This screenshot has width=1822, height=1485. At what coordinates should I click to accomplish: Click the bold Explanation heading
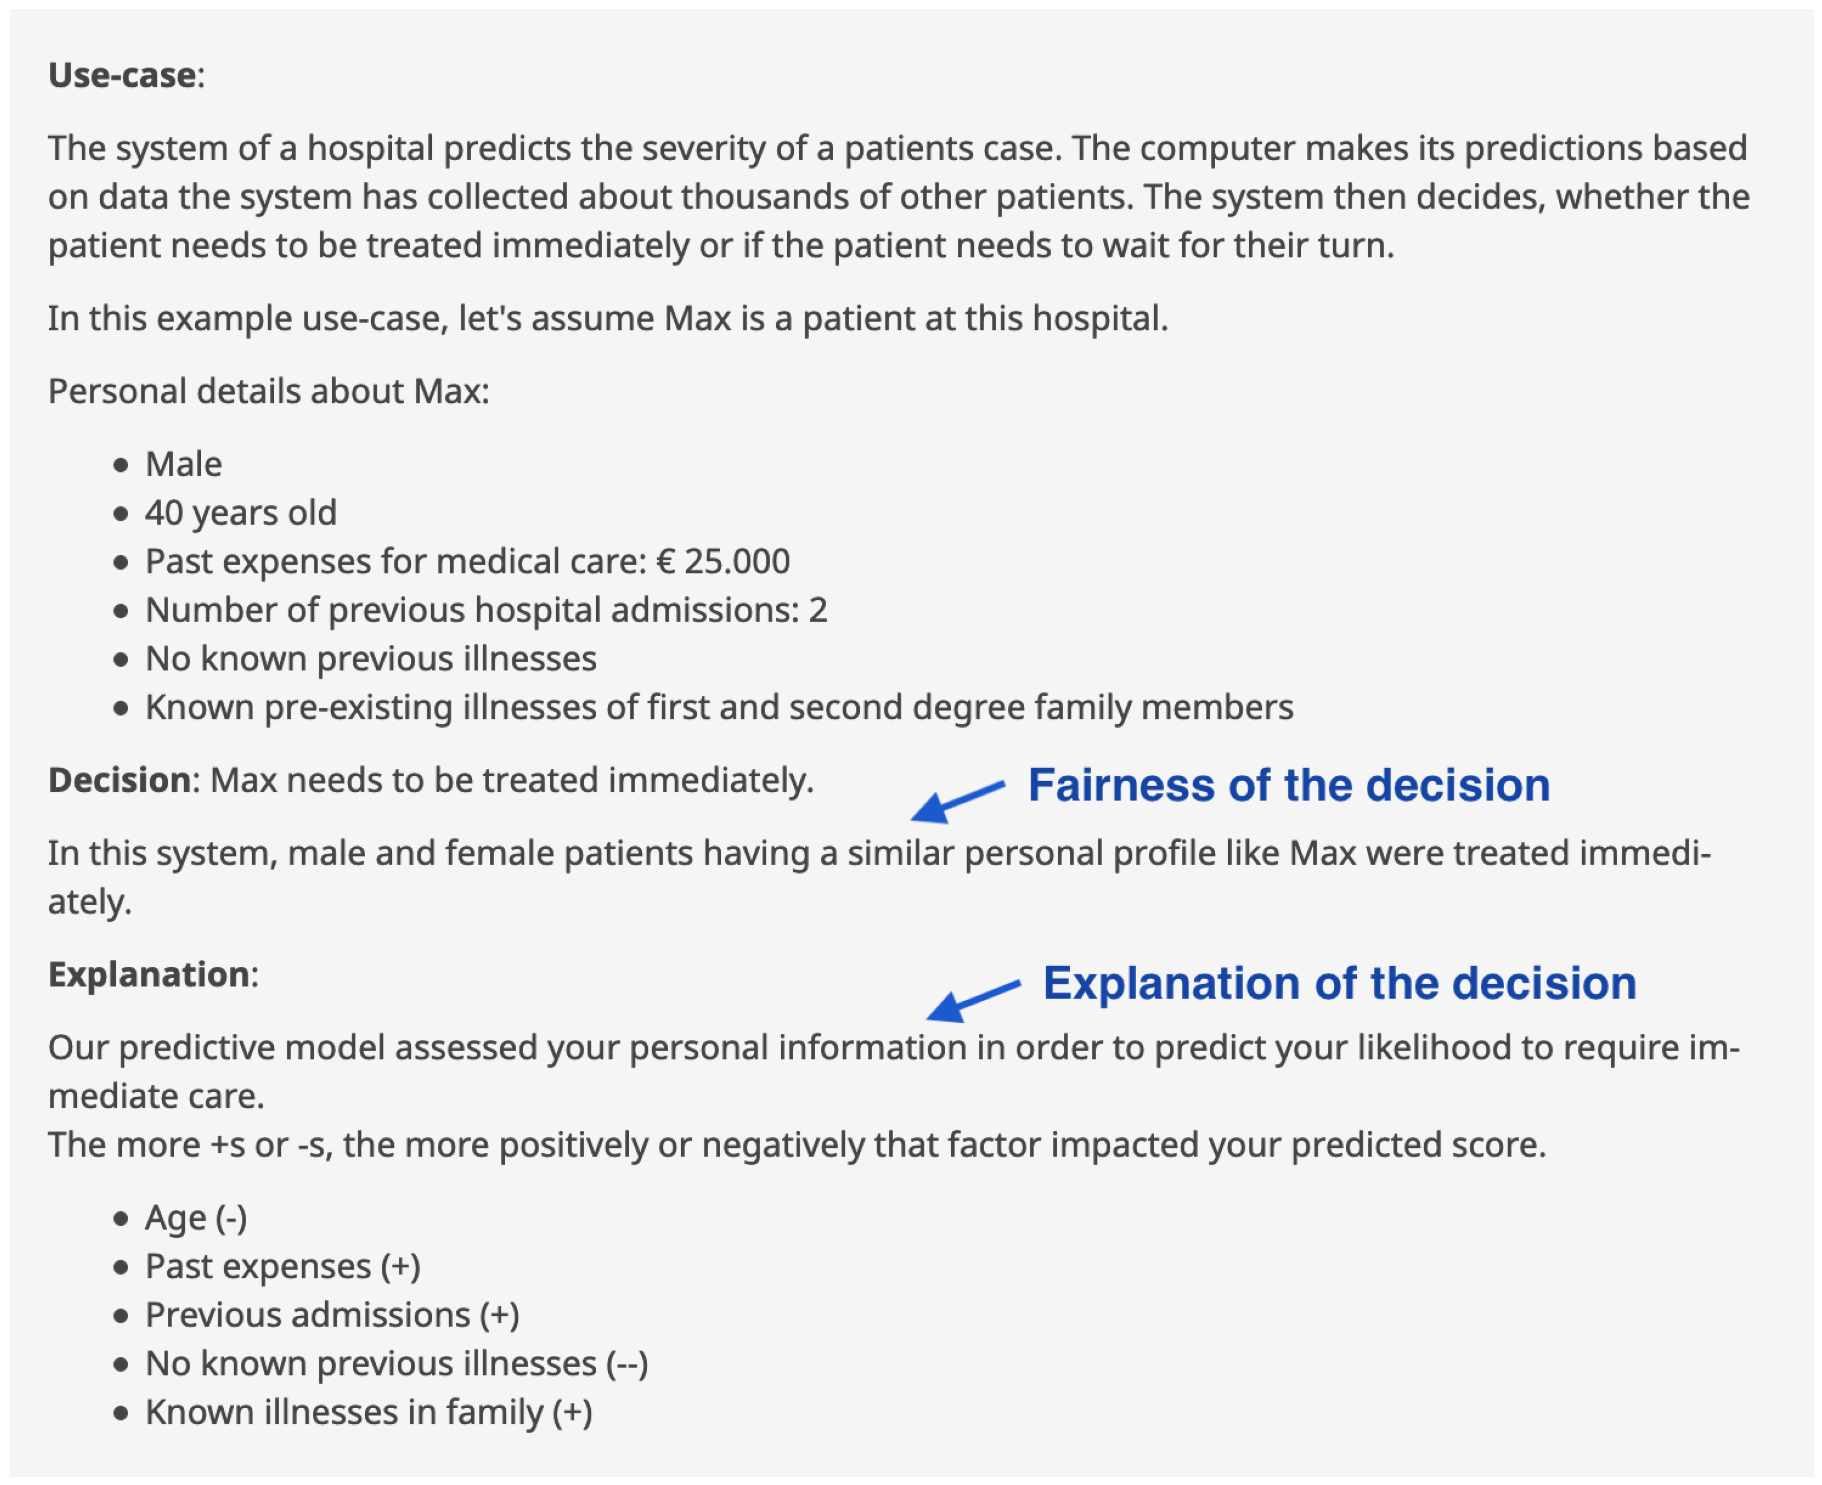(x=148, y=974)
